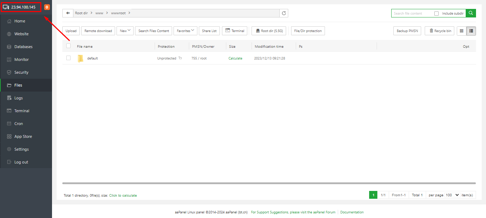
Task: Switch to list view icon
Action: [x=471, y=31]
